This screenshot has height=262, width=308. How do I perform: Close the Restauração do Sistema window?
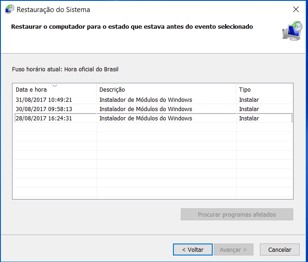tap(296, 9)
